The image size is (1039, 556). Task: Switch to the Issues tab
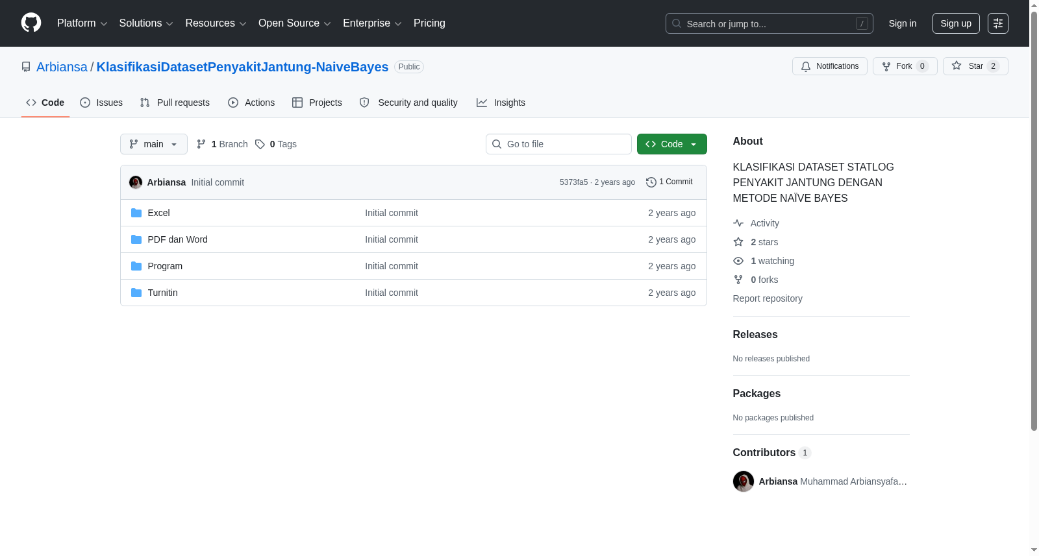coord(101,103)
